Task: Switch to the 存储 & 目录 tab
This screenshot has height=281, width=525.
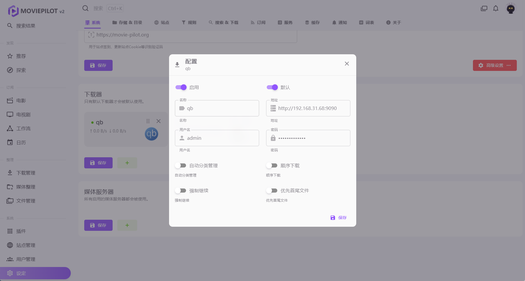Action: (127, 22)
